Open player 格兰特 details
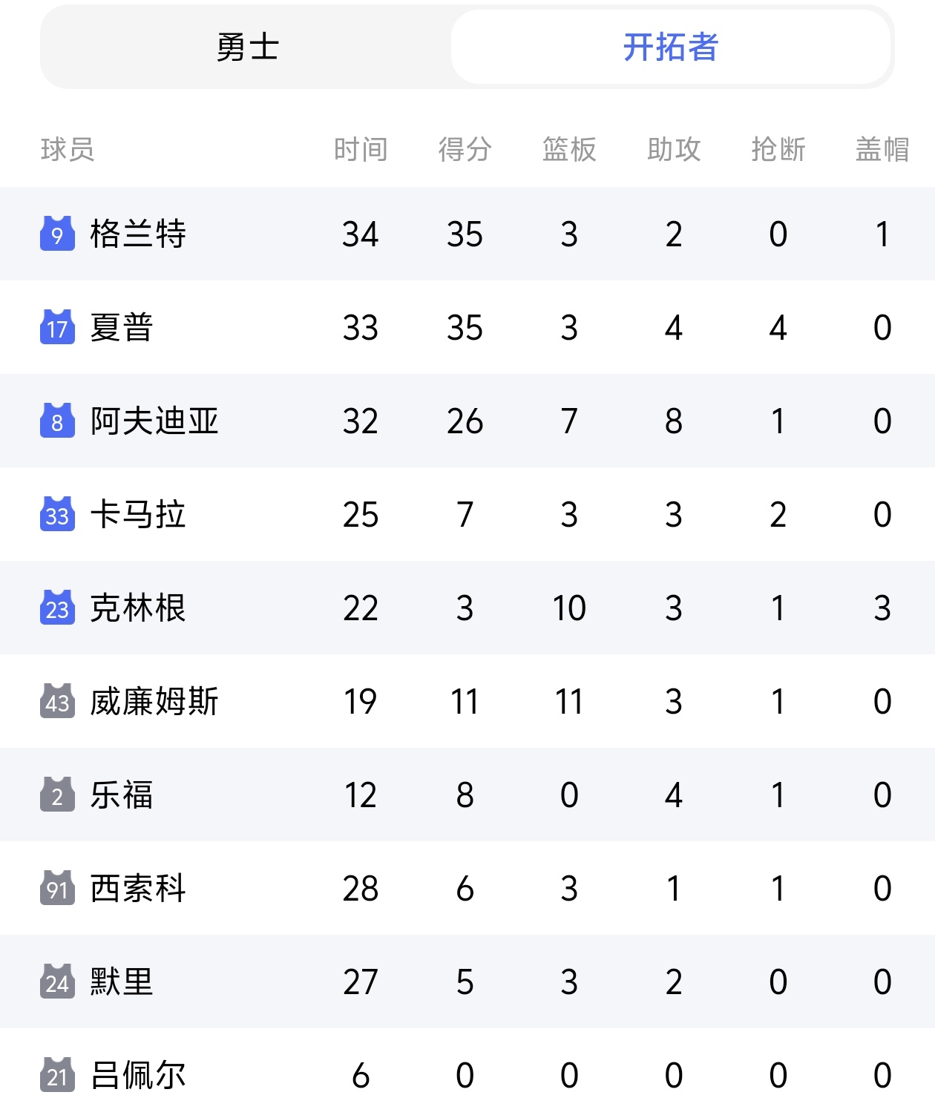The image size is (935, 1118). [138, 234]
